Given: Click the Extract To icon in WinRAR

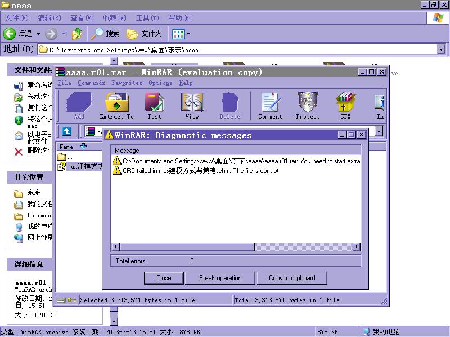Looking at the screenshot, I should (116, 106).
